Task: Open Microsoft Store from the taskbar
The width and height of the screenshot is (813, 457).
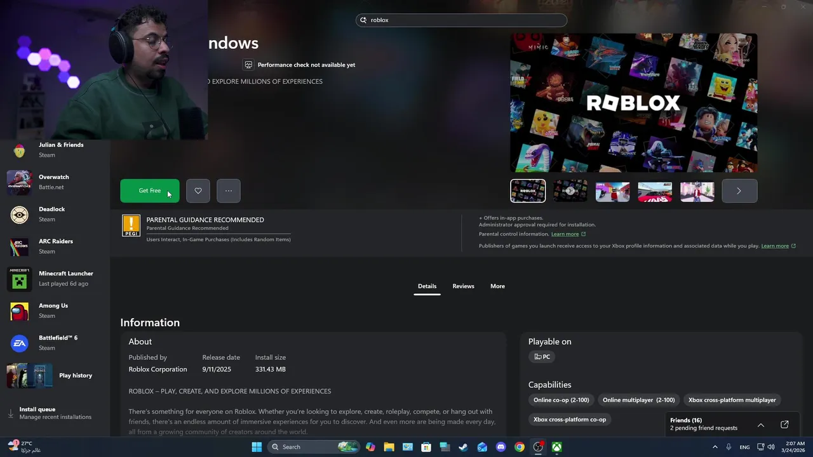Action: [426, 447]
